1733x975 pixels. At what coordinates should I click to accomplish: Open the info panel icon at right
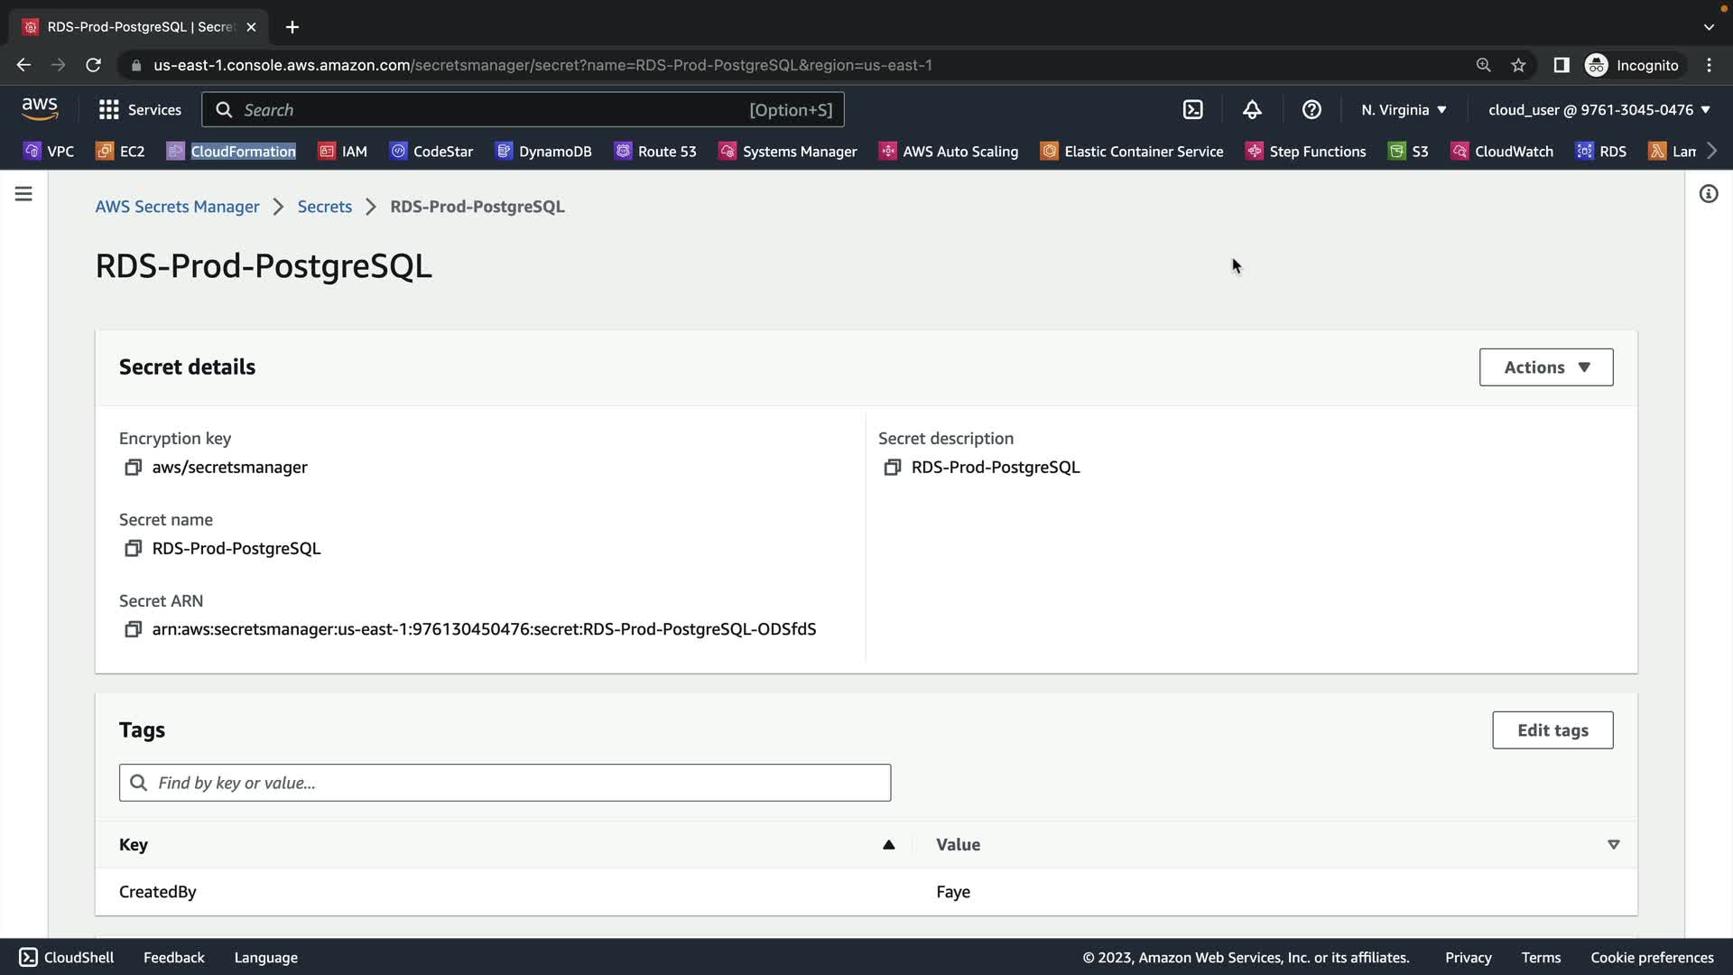point(1708,194)
